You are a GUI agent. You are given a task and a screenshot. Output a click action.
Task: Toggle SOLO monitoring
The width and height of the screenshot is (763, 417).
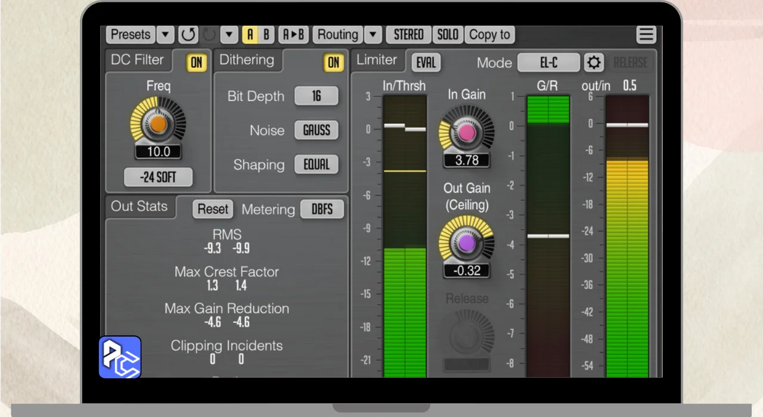click(448, 35)
